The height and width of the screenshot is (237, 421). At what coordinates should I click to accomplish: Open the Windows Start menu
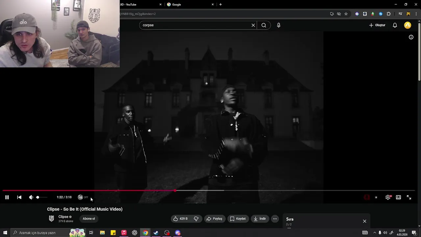tap(5, 233)
